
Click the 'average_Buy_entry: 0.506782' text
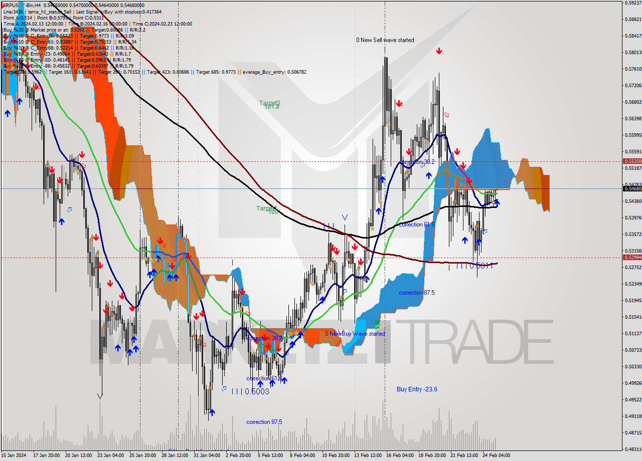274,72
